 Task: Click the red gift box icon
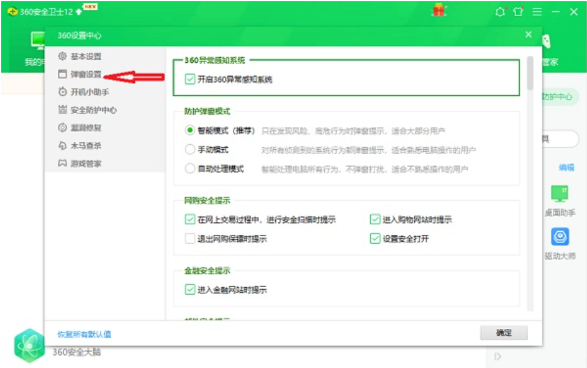(x=439, y=11)
